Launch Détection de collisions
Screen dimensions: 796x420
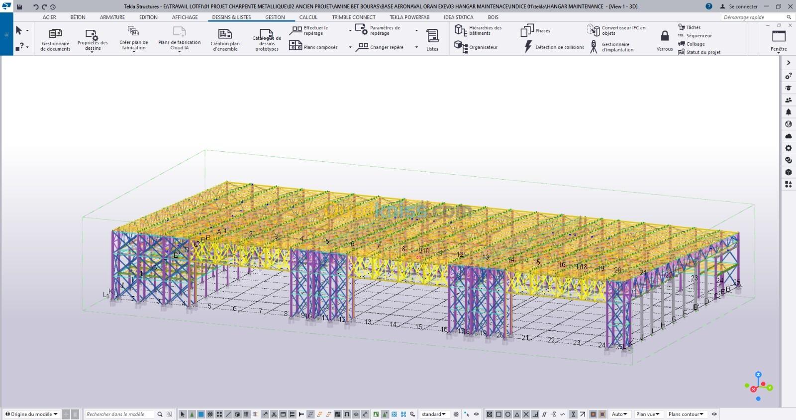pyautogui.click(x=554, y=47)
